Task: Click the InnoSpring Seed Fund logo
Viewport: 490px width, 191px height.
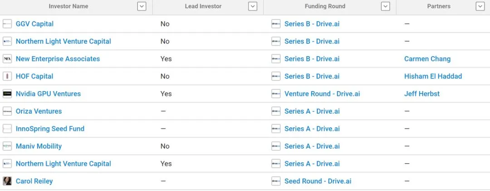Action: (7, 129)
